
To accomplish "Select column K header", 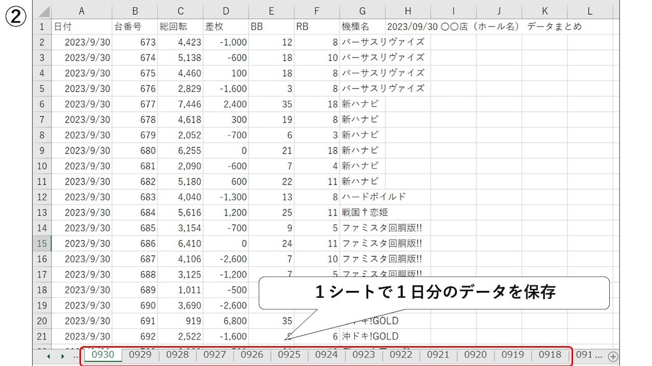I will click(545, 11).
